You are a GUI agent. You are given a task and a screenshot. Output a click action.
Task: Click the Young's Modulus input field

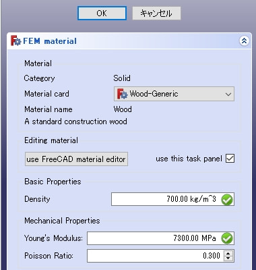click(160, 238)
